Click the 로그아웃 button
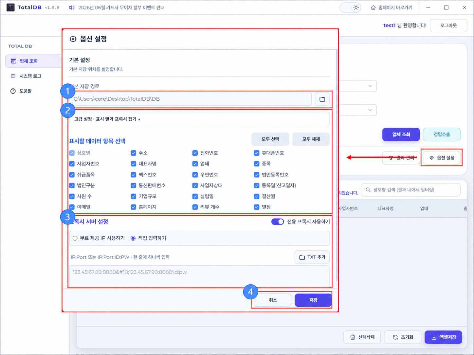The width and height of the screenshot is (474, 355). [x=448, y=25]
